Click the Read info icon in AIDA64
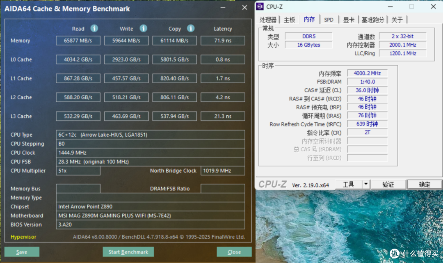The image size is (443, 263). 94,28
